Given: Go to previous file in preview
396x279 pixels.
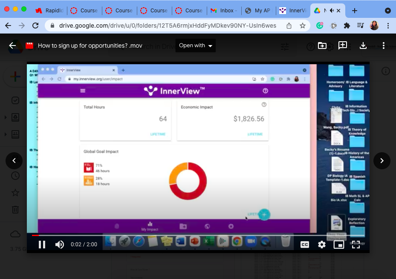Looking at the screenshot, I should (14, 160).
